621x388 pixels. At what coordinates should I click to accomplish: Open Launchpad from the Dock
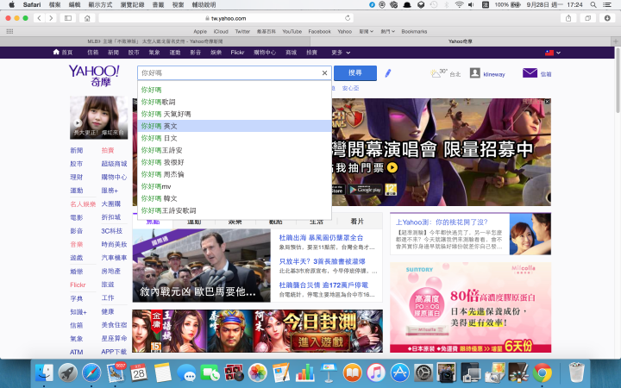68,373
